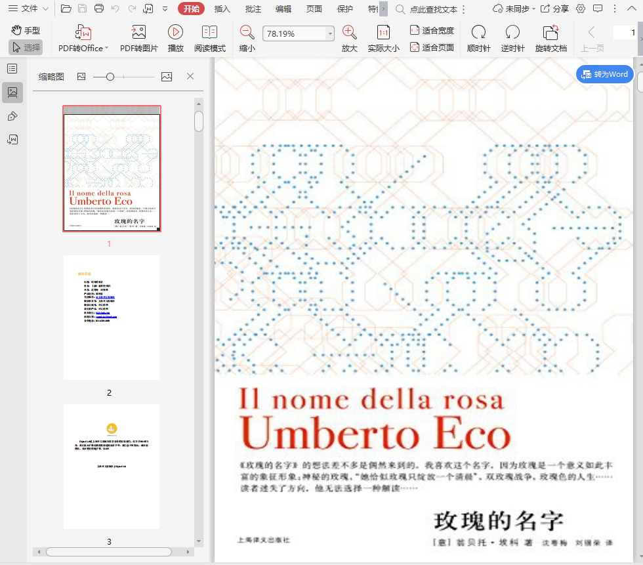Open the settings gear icon
Image resolution: width=643 pixels, height=565 pixels.
(x=581, y=9)
